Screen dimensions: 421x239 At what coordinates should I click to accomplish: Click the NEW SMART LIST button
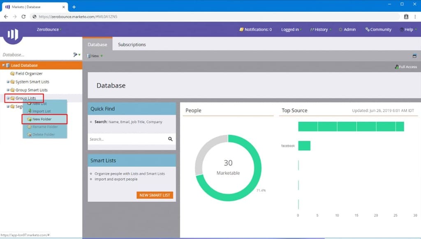[x=155, y=195]
